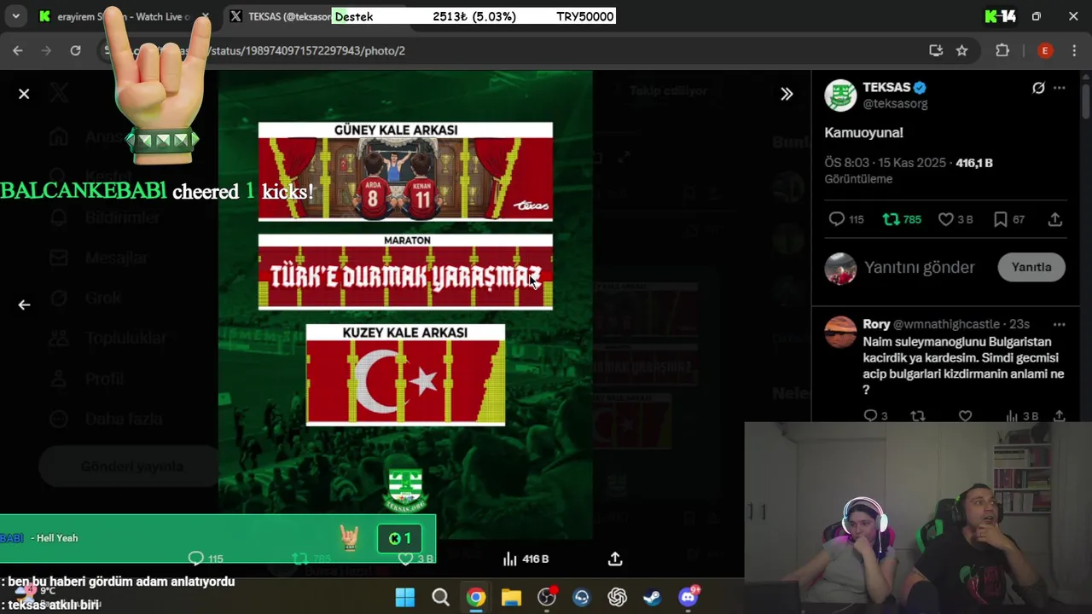1092x614 pixels.
Task: Reply to Rory's comment icon
Action: pos(871,416)
